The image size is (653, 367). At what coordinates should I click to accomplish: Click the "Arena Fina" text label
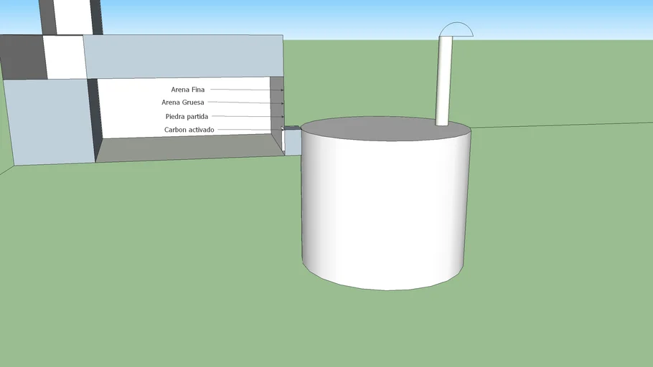tap(187, 90)
